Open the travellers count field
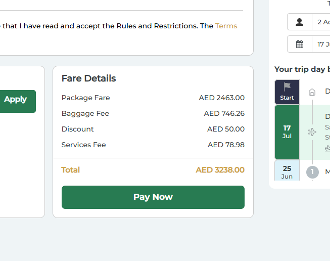This screenshot has height=261, width=330. click(321, 22)
